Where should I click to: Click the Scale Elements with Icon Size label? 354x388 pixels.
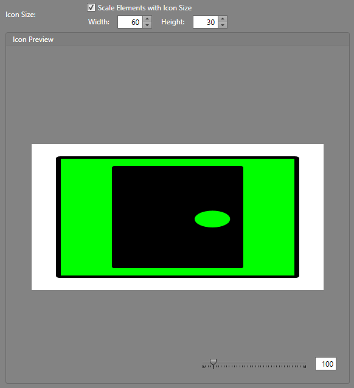coord(145,8)
